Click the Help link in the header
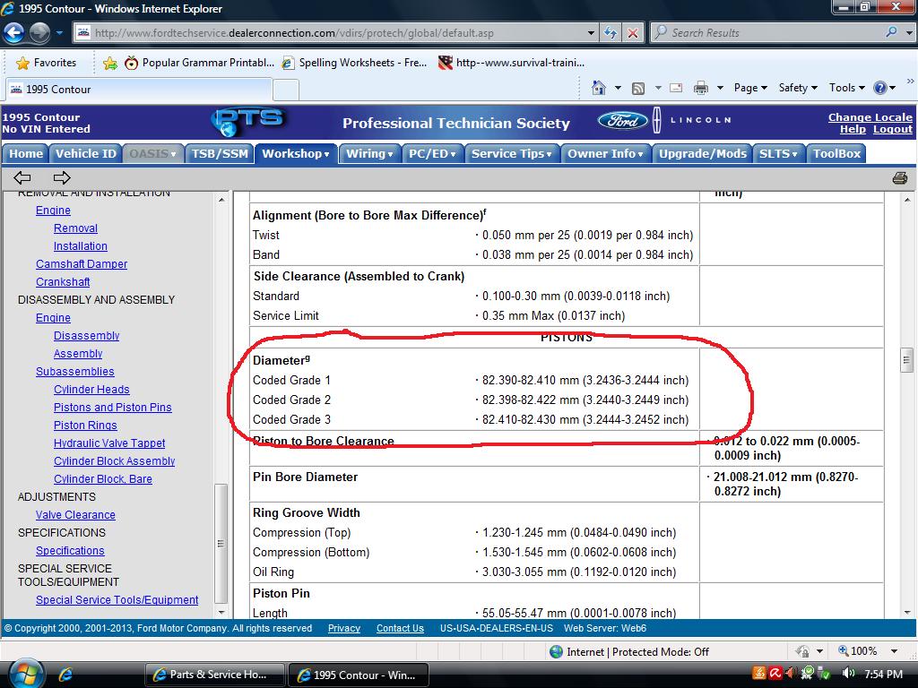Viewport: 918px width, 688px height. (x=853, y=129)
